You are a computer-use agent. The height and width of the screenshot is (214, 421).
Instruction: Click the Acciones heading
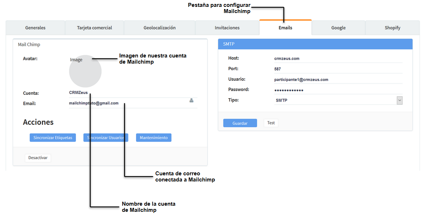(x=38, y=122)
